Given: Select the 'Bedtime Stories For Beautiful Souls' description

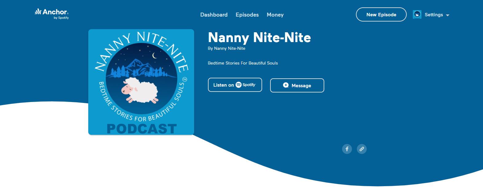Looking at the screenshot, I should (243, 63).
